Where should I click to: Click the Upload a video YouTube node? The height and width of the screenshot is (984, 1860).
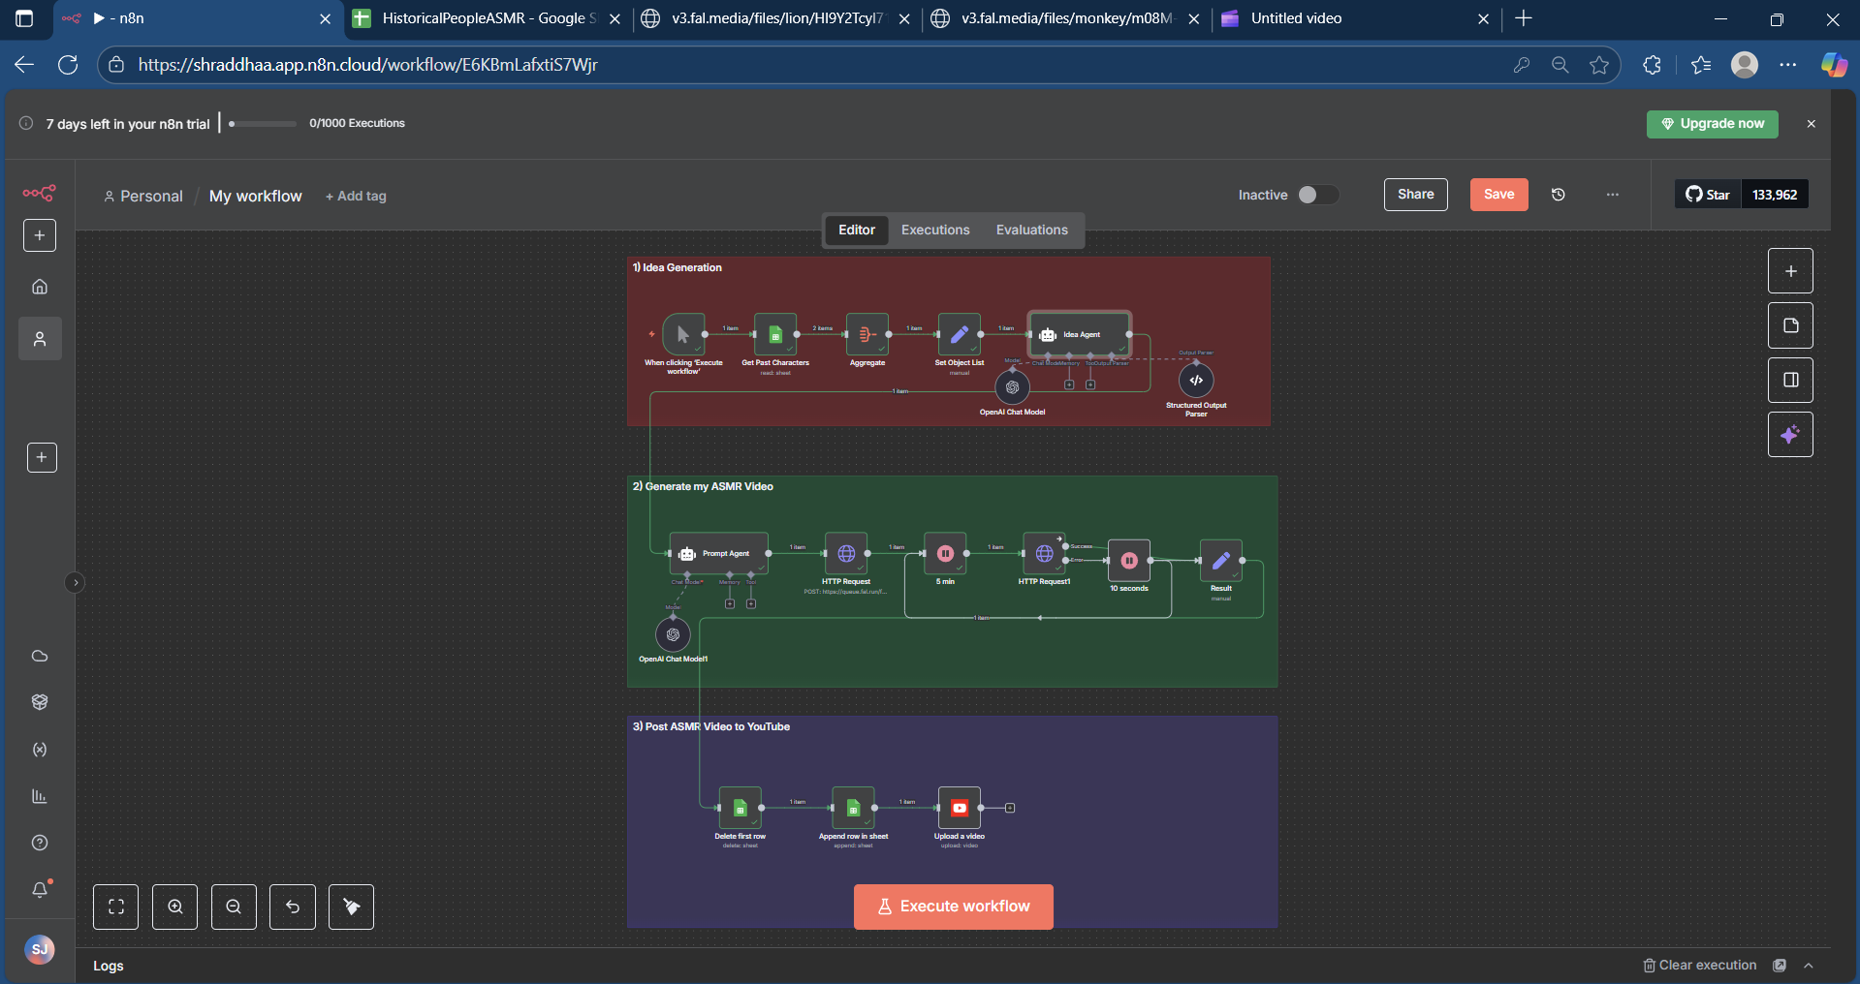click(x=959, y=808)
